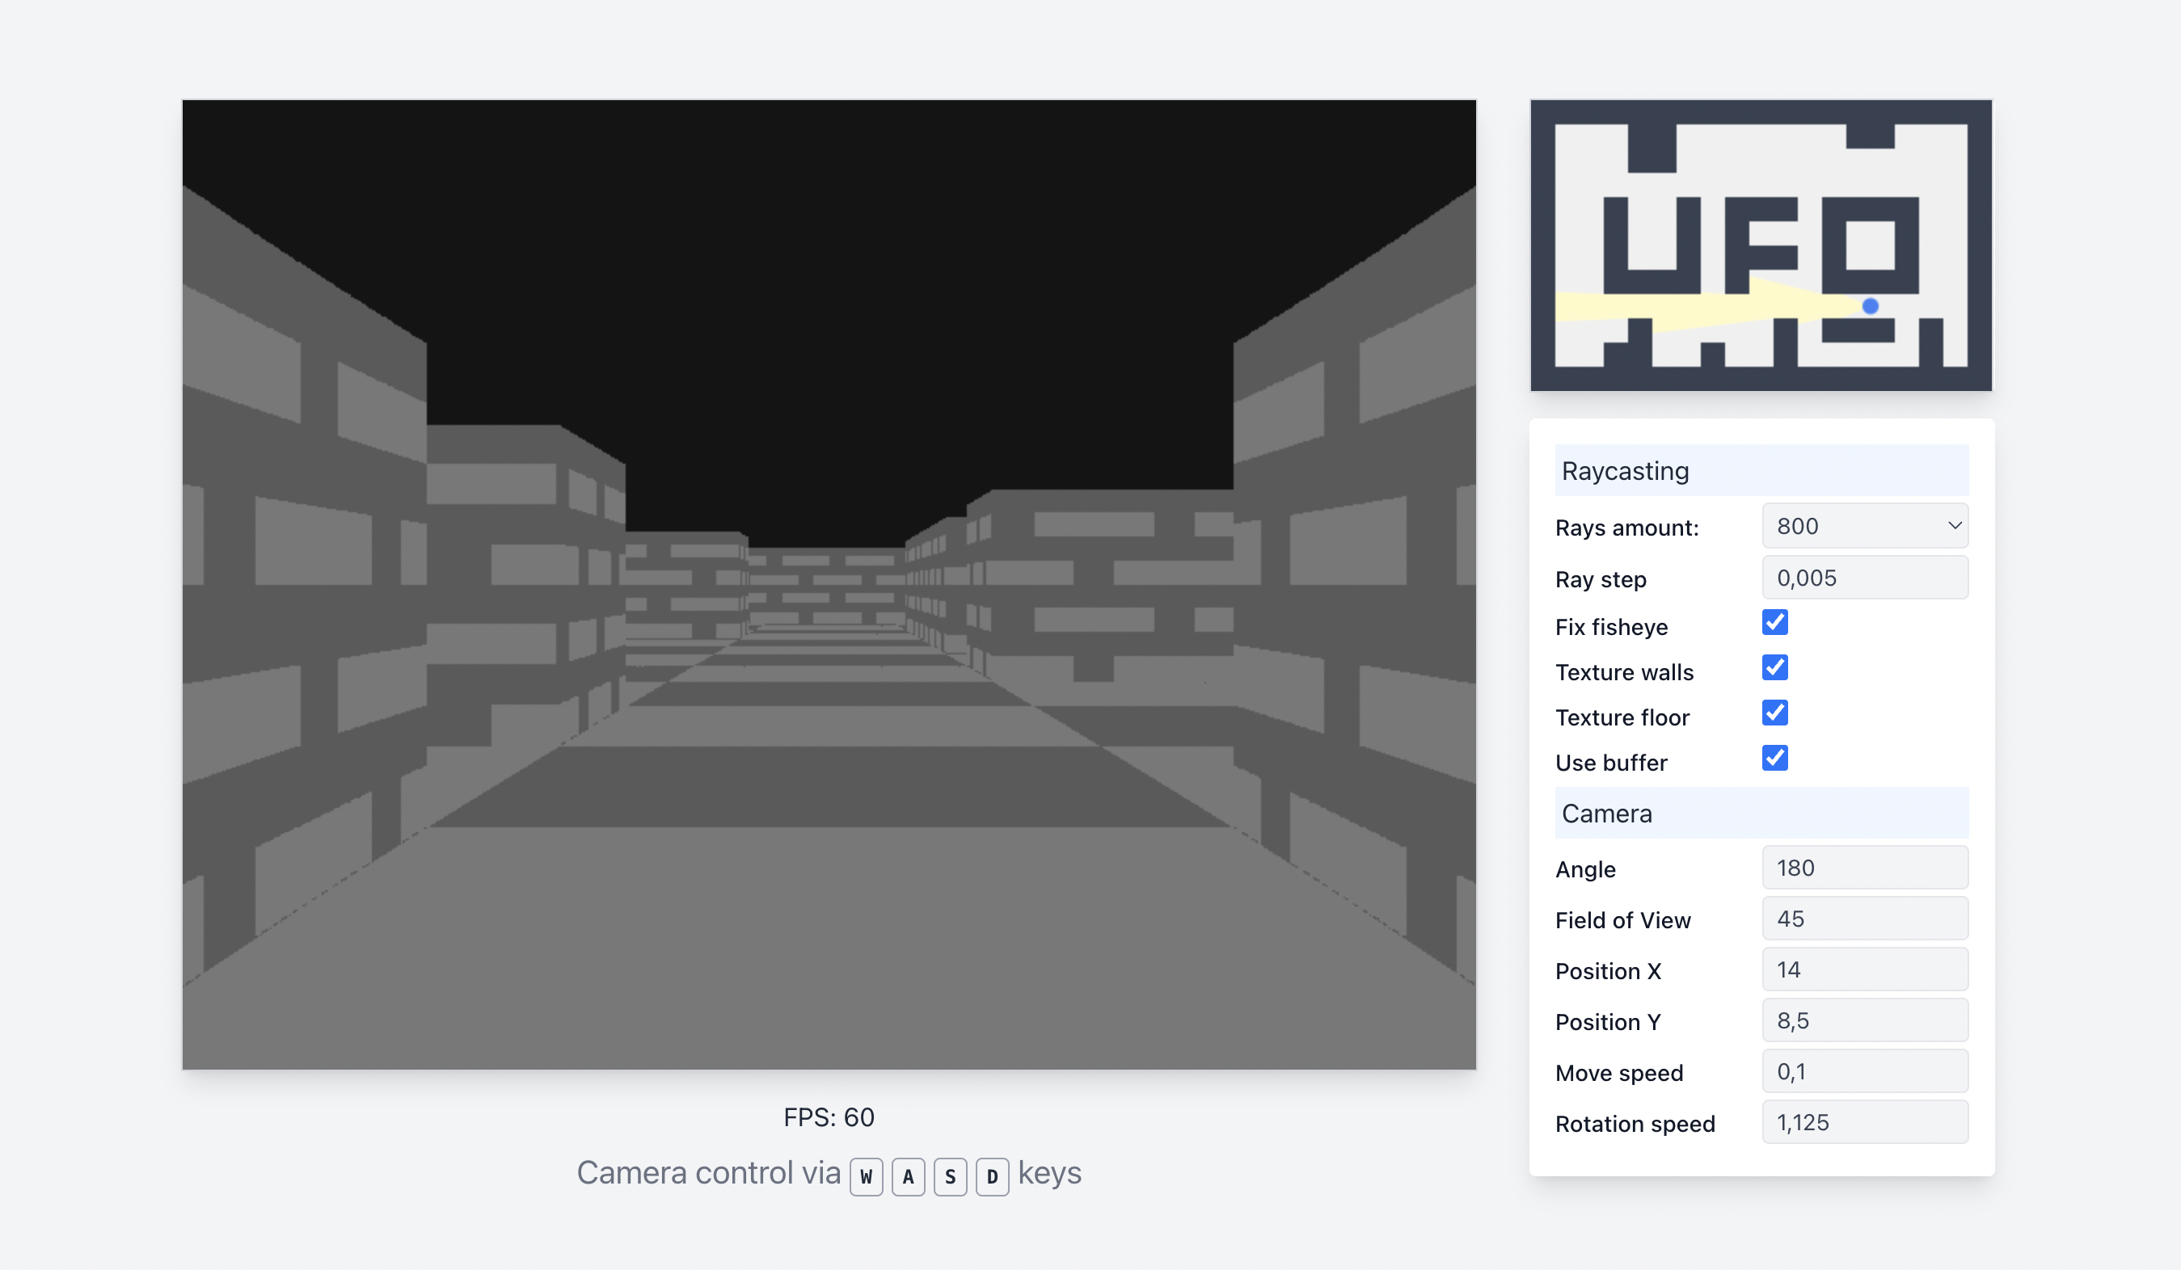Click the Texture walls label
This screenshot has width=2181, height=1270.
[1625, 672]
